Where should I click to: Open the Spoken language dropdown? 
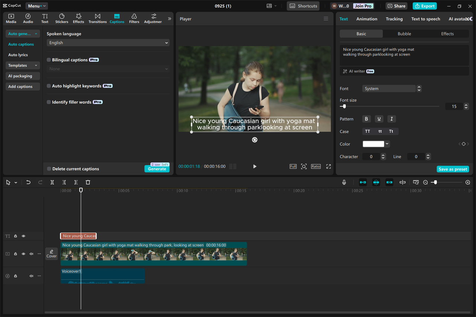pos(107,42)
